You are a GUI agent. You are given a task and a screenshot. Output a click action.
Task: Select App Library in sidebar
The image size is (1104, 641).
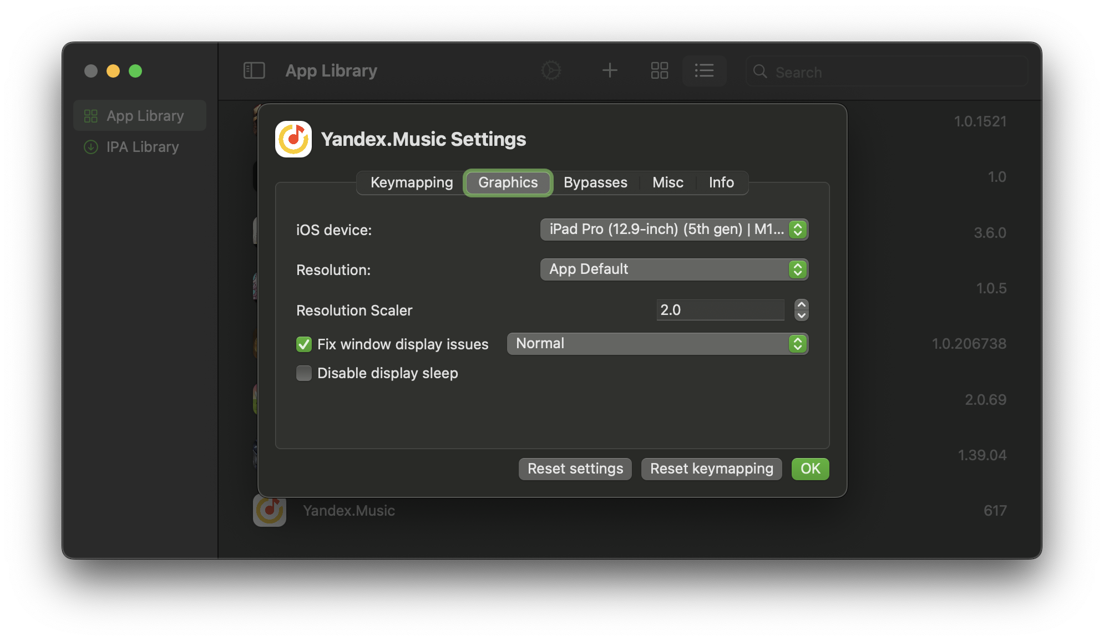point(144,116)
